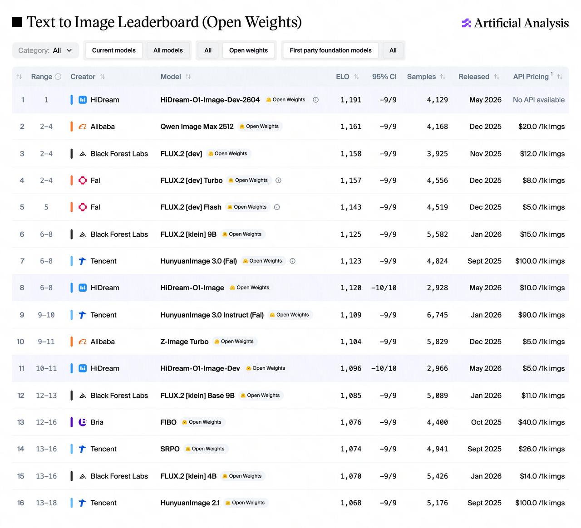This screenshot has height=528, width=581.
Task: Click the Bria logo in the FIBO row
Action: point(83,422)
